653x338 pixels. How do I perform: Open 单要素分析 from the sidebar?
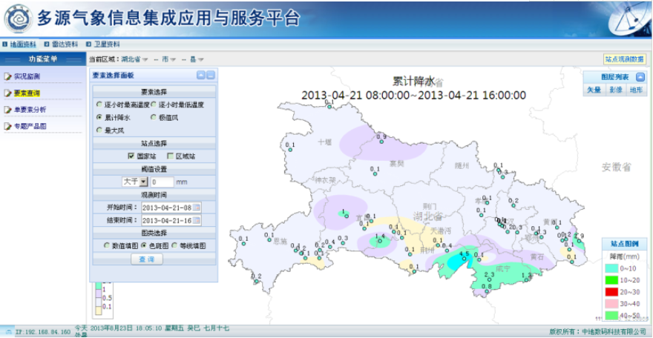(x=30, y=110)
